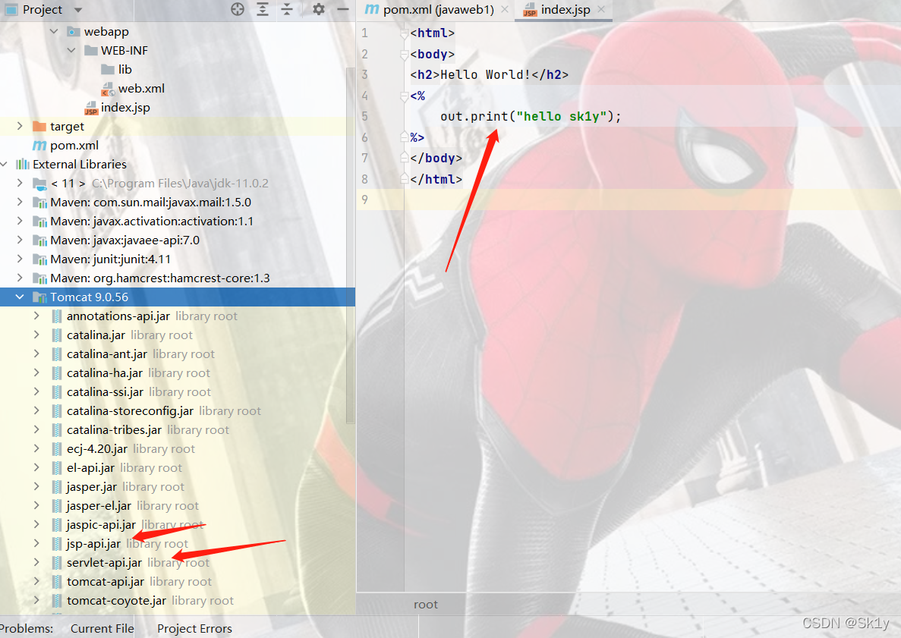The height and width of the screenshot is (638, 901).
Task: Click the h2 Hello World line
Action: [489, 74]
